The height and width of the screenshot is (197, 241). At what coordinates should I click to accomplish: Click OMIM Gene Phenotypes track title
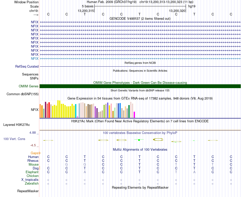coord(140,83)
